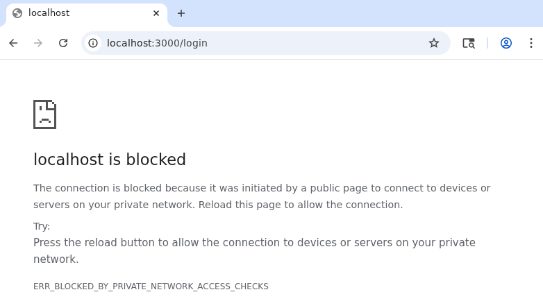Click the sad page error icon

coord(44,114)
